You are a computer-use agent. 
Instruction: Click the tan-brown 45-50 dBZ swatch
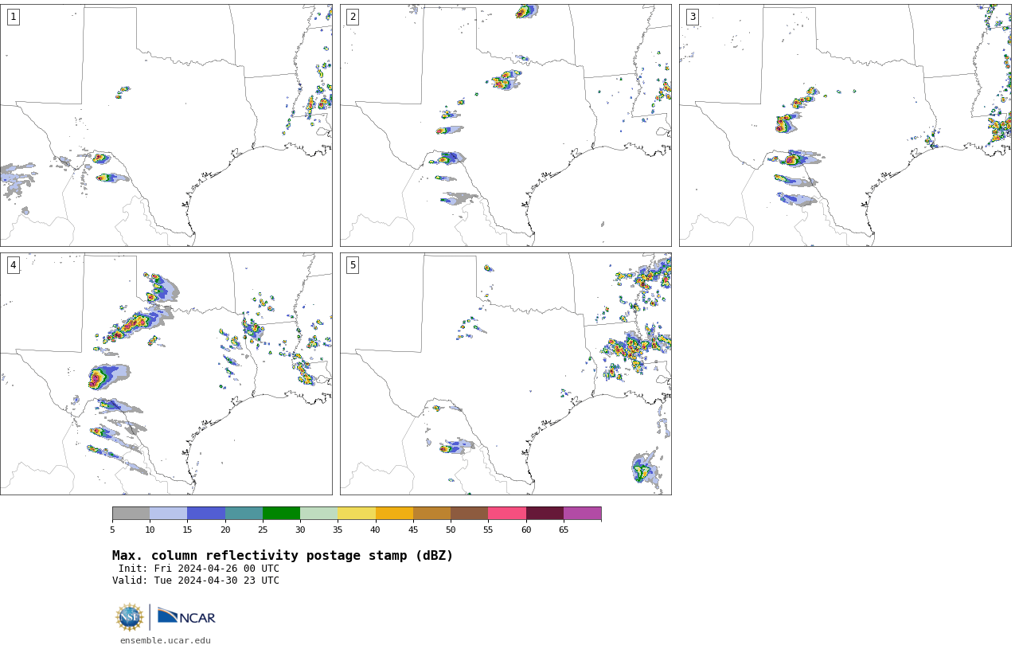[x=432, y=513]
